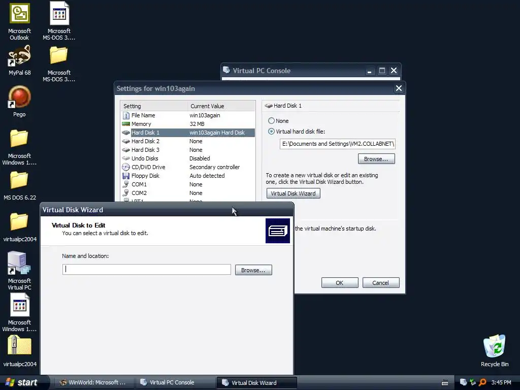Screen dimensions: 520x390
Task: Click the Hard Disk 3 drive icon
Action: [x=126, y=150]
